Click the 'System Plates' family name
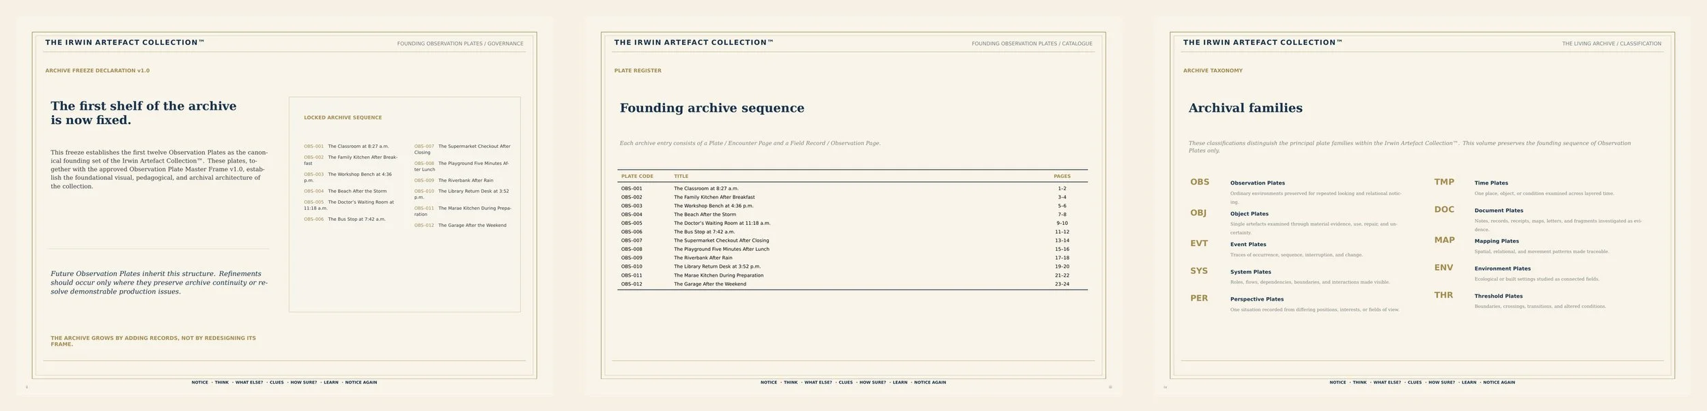This screenshot has height=411, width=1707. [1251, 272]
